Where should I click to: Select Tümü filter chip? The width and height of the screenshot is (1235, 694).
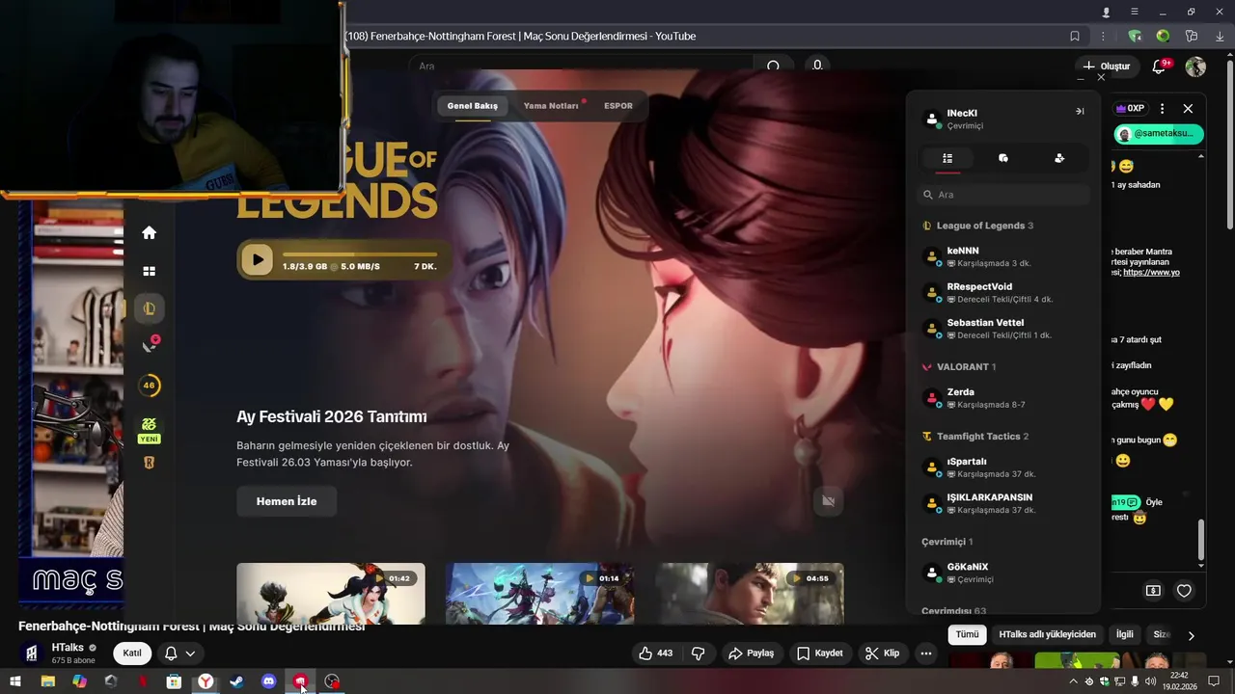tap(968, 634)
